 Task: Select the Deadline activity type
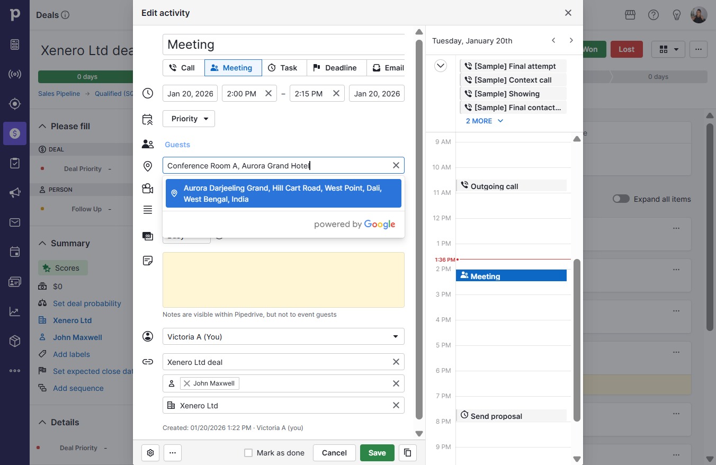tap(336, 68)
